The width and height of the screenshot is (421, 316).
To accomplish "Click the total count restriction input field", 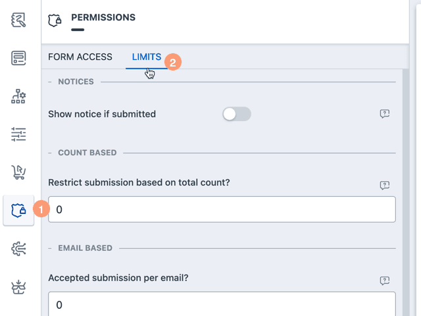I will tap(222, 209).
